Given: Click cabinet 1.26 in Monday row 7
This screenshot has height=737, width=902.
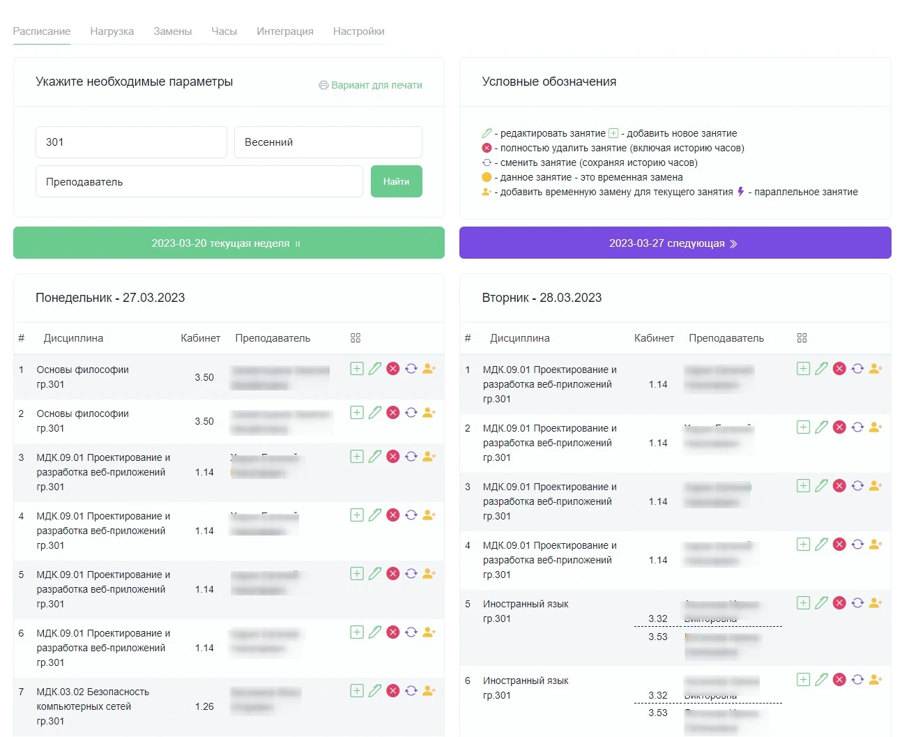Looking at the screenshot, I should tap(204, 706).
